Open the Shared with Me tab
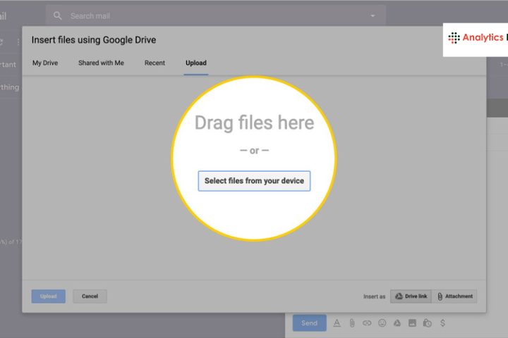This screenshot has width=508, height=338. [x=101, y=63]
